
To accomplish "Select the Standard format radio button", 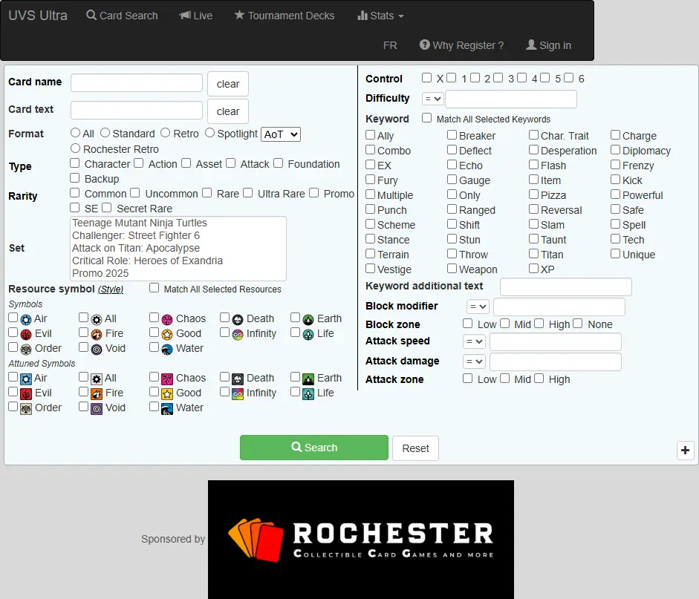I will (105, 133).
